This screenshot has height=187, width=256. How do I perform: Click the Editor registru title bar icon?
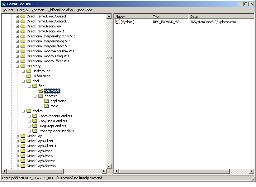pos(4,4)
